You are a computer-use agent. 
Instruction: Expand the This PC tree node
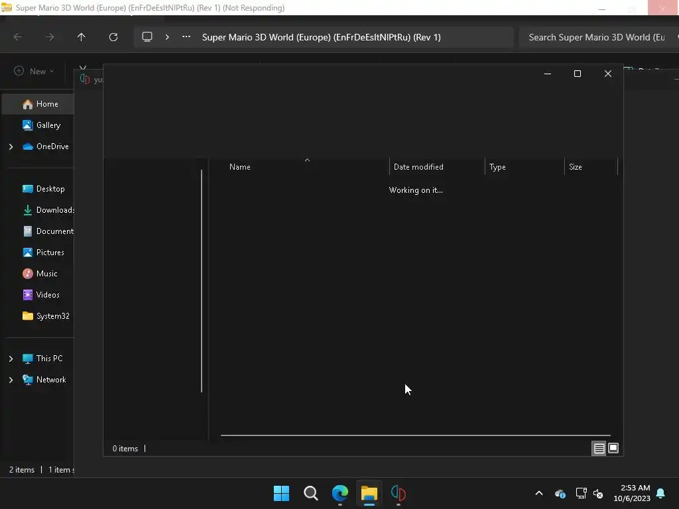point(11,359)
